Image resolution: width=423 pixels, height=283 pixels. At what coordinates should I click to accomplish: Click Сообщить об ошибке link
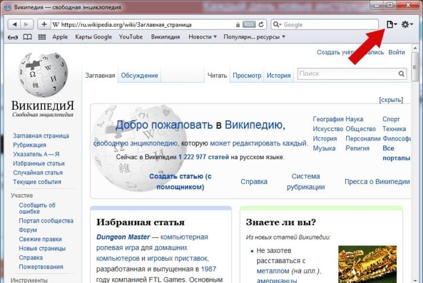37,208
